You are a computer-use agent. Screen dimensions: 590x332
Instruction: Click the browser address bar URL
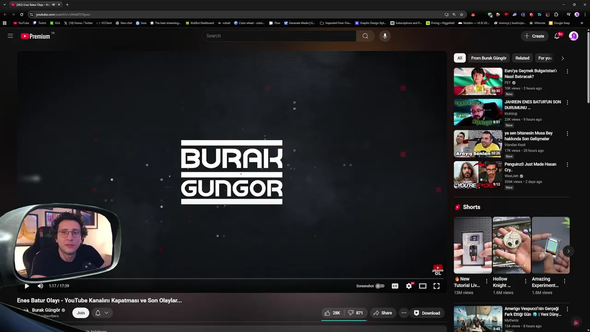coord(63,14)
